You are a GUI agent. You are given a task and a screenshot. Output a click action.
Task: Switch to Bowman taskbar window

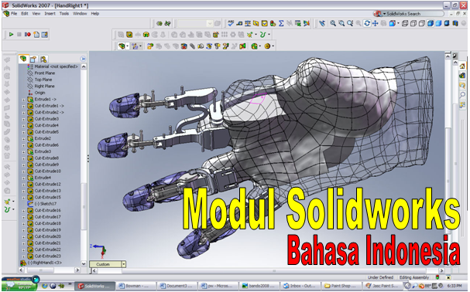(136, 286)
